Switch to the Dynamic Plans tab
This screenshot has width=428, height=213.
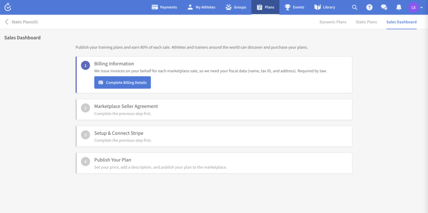(x=333, y=22)
